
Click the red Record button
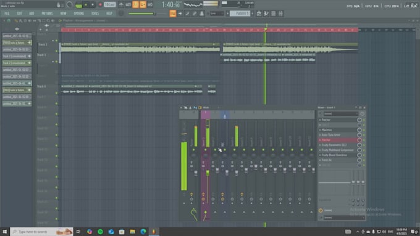100,4
